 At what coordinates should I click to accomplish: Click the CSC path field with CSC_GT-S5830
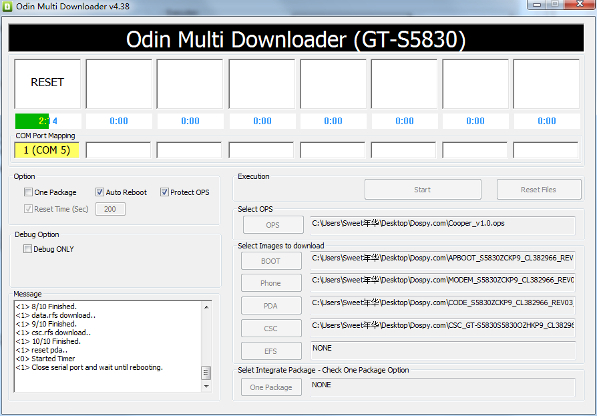pyautogui.click(x=443, y=328)
